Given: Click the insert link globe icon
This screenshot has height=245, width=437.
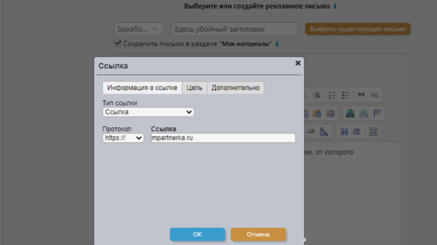Looking at the screenshot, I should tap(350, 113).
